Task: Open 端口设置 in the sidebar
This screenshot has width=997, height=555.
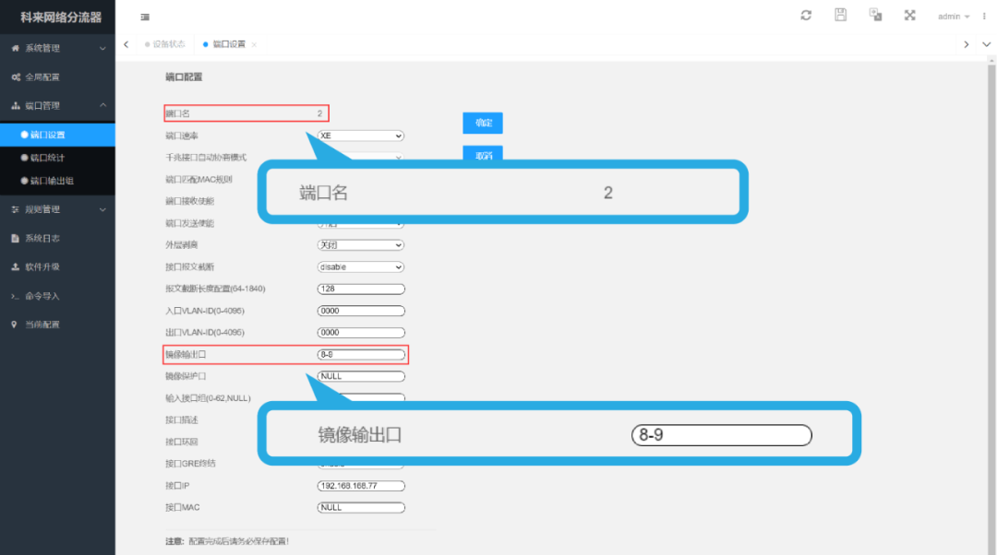Action: tap(57, 135)
